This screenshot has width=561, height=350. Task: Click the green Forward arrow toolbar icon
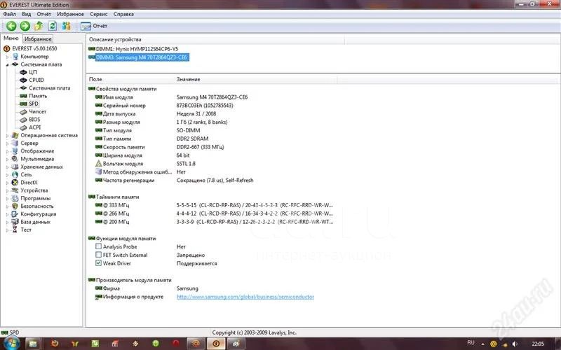click(x=25, y=26)
